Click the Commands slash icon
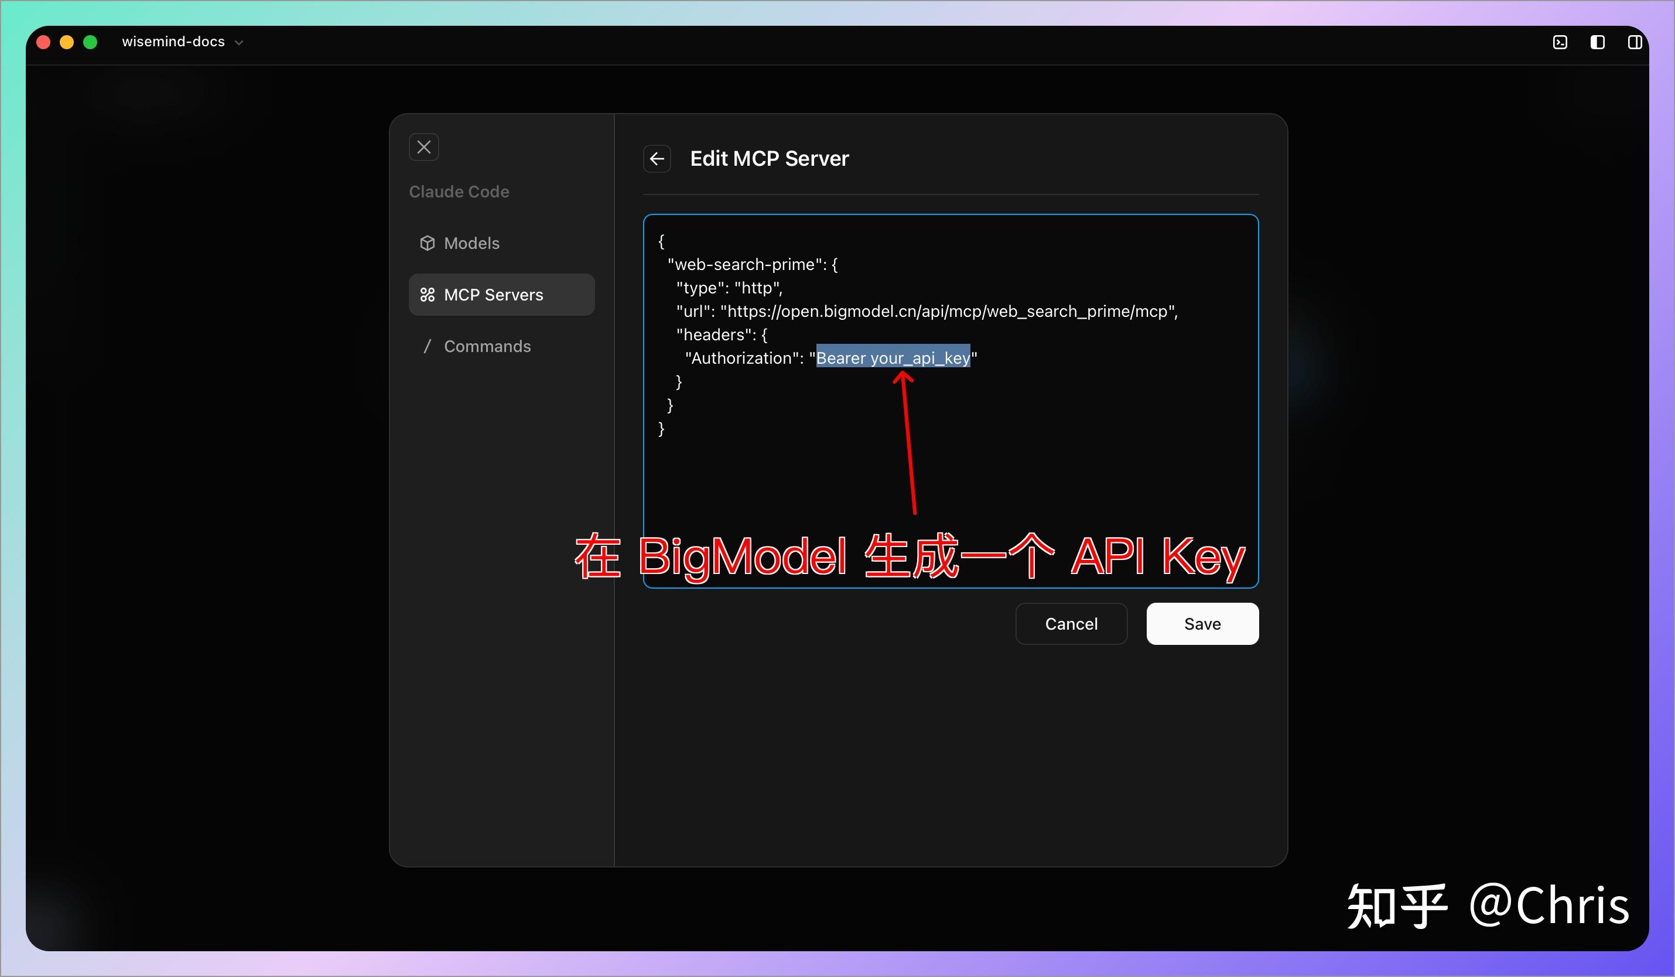 [428, 346]
